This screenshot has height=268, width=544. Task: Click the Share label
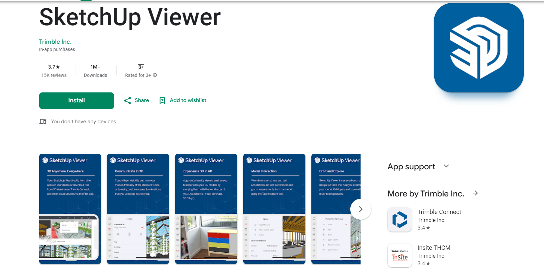tap(142, 100)
